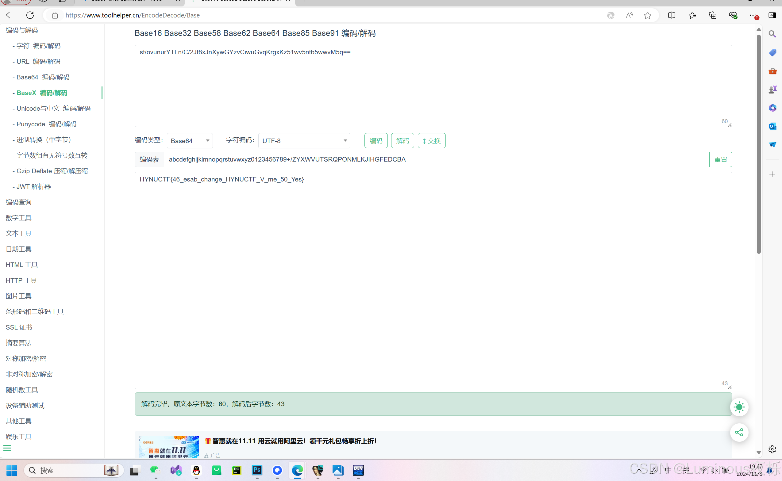The width and height of the screenshot is (782, 481).
Task: Click the 重置 reset button
Action: click(720, 159)
